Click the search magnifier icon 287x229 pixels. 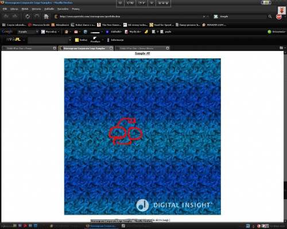tap(270, 17)
